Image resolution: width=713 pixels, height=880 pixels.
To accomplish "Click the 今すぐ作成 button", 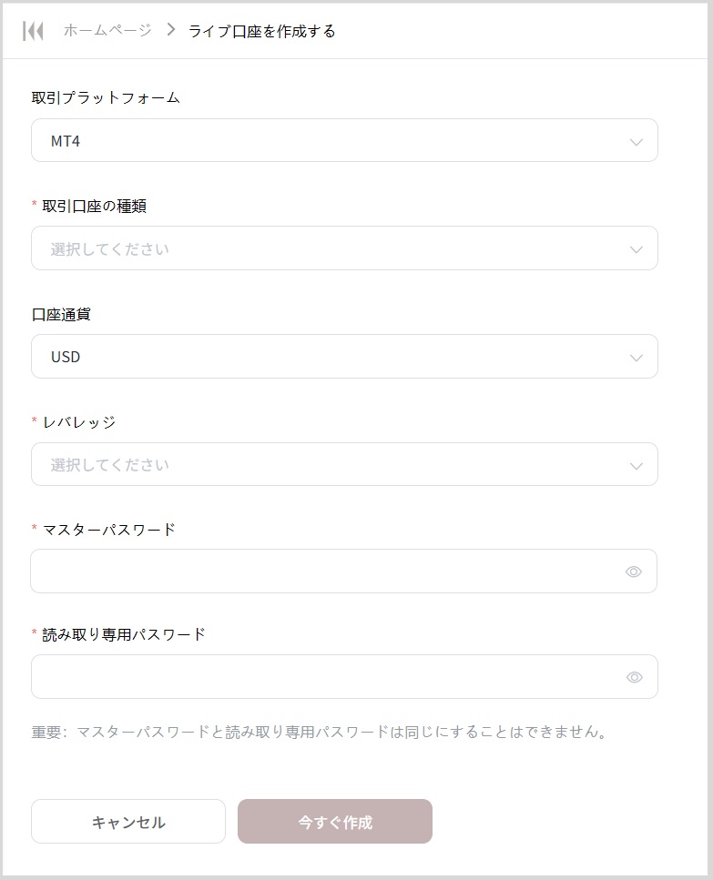I will pos(335,822).
